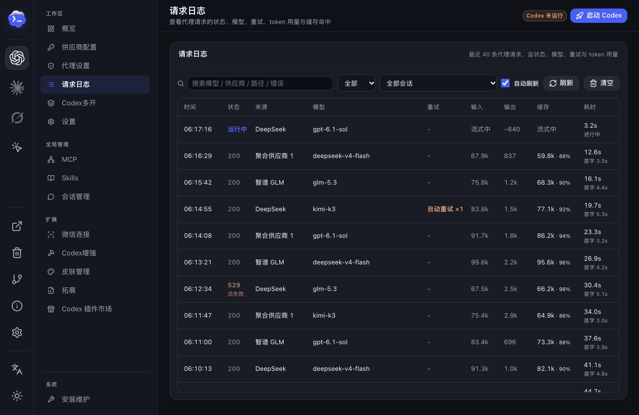The width and height of the screenshot is (639, 415).
Task: Click 智谱 GLM source in 06:11:00 row
Action: click(270, 342)
